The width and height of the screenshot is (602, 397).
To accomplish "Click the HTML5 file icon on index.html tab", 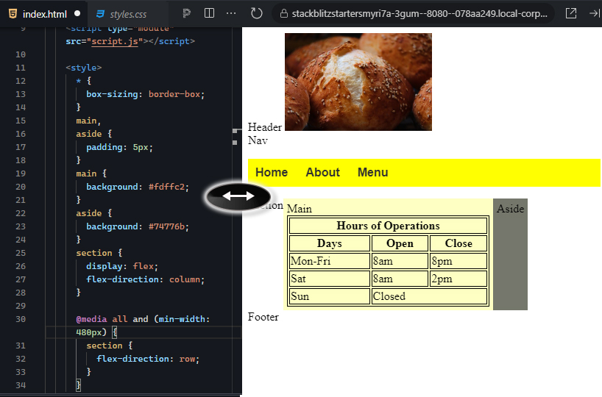I will click(x=13, y=14).
